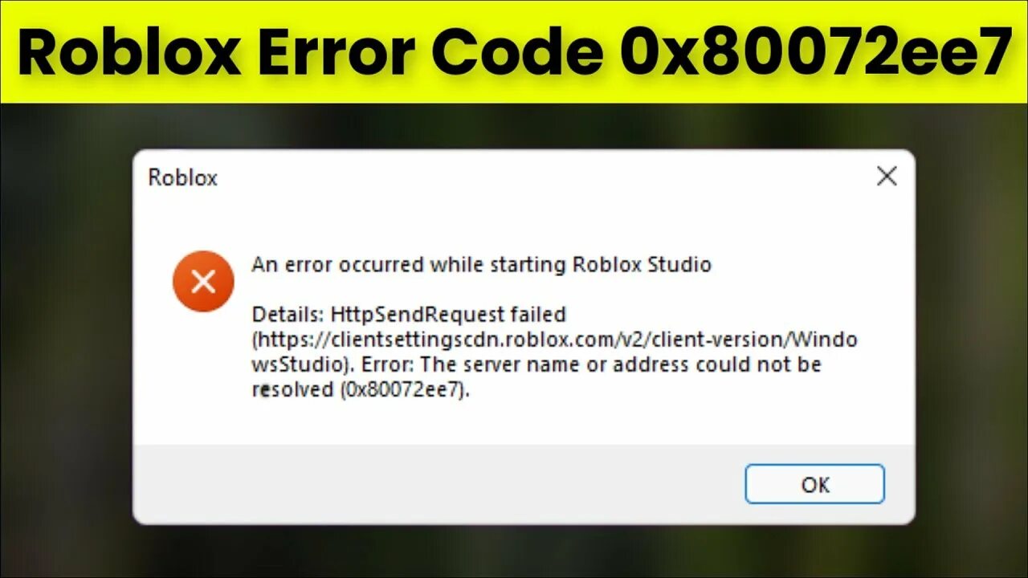This screenshot has width=1028, height=578.
Task: Click the word 'Roblox' in yellow banner
Action: (128, 53)
